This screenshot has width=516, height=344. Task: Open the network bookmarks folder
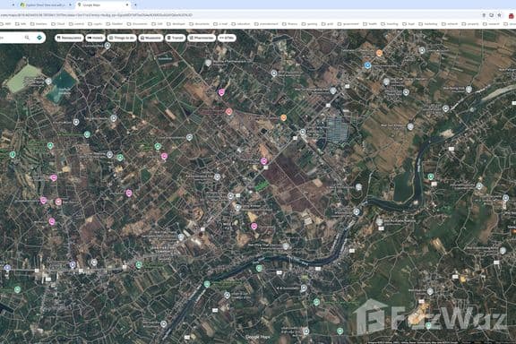[450, 24]
